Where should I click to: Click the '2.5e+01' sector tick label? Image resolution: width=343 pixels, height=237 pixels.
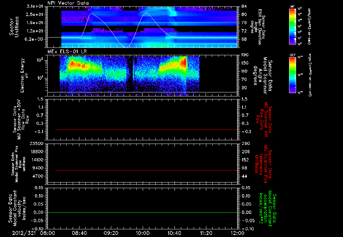(35, 14)
